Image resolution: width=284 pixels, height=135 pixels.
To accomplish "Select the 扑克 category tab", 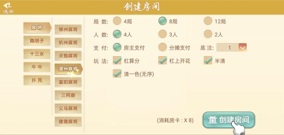I will click(37, 80).
